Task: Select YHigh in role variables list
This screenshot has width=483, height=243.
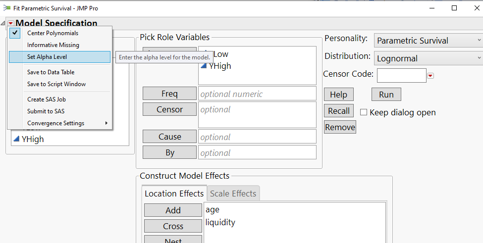Action: coord(219,66)
